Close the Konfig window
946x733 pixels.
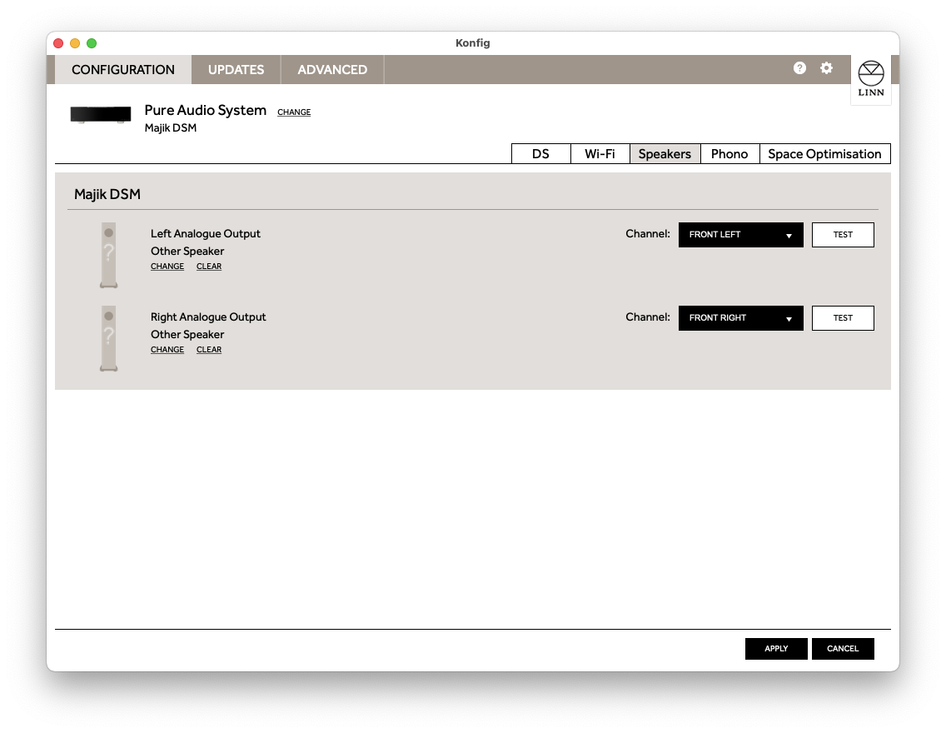(x=58, y=43)
